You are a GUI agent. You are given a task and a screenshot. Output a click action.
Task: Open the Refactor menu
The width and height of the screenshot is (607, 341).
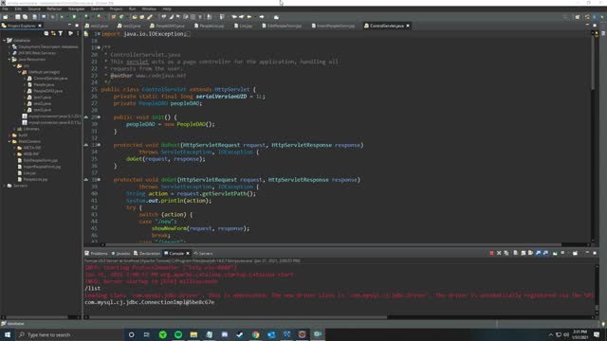(x=54, y=9)
